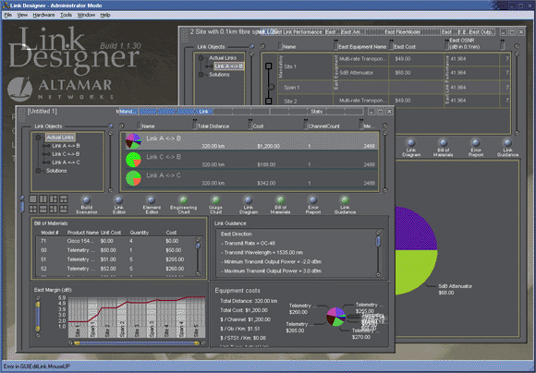Choose the four-quadrant grid layout icon

[33, 209]
